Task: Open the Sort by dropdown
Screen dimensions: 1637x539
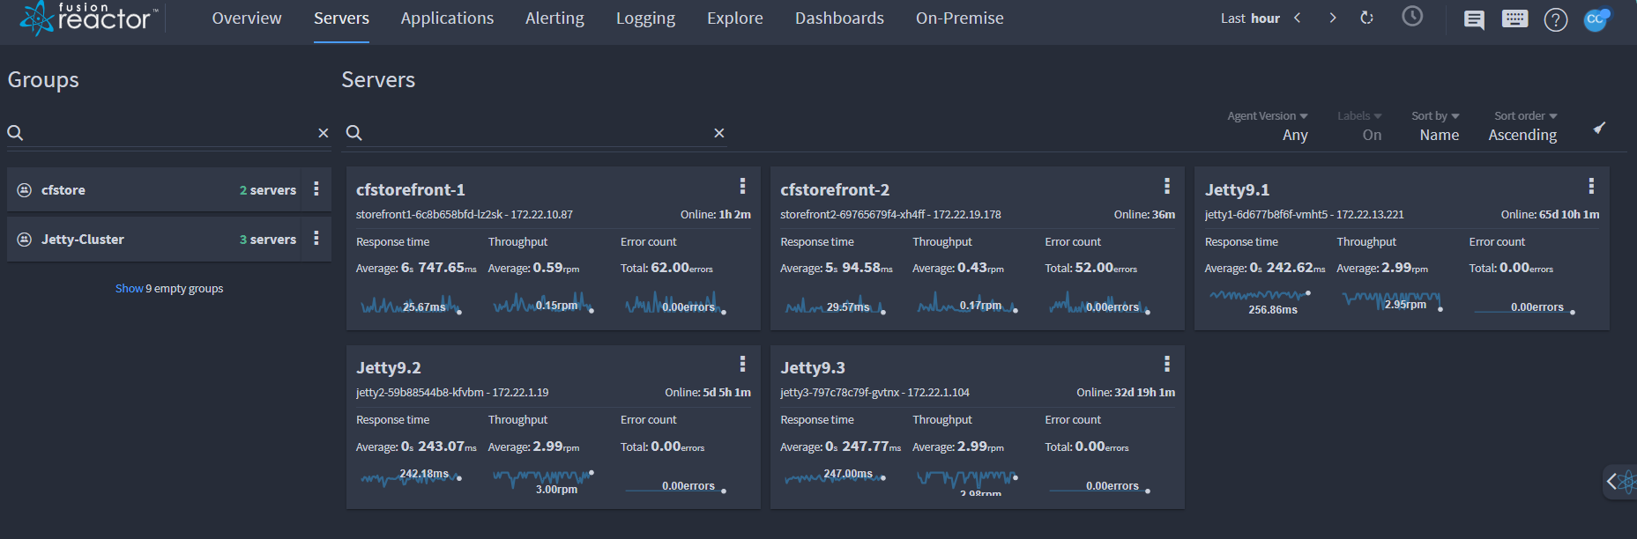Action: [1435, 126]
